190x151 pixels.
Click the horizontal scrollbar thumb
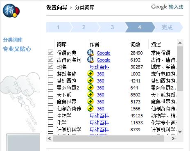coord(109,138)
